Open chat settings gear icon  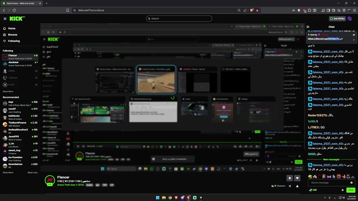tap(343, 190)
